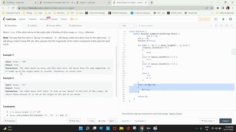Click the description panel scrollbar

(117, 71)
